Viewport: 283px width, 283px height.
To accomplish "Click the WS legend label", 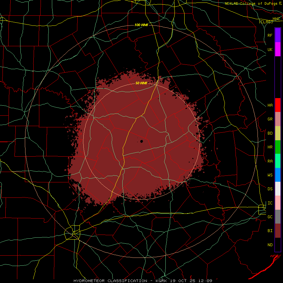I will tap(270, 175).
